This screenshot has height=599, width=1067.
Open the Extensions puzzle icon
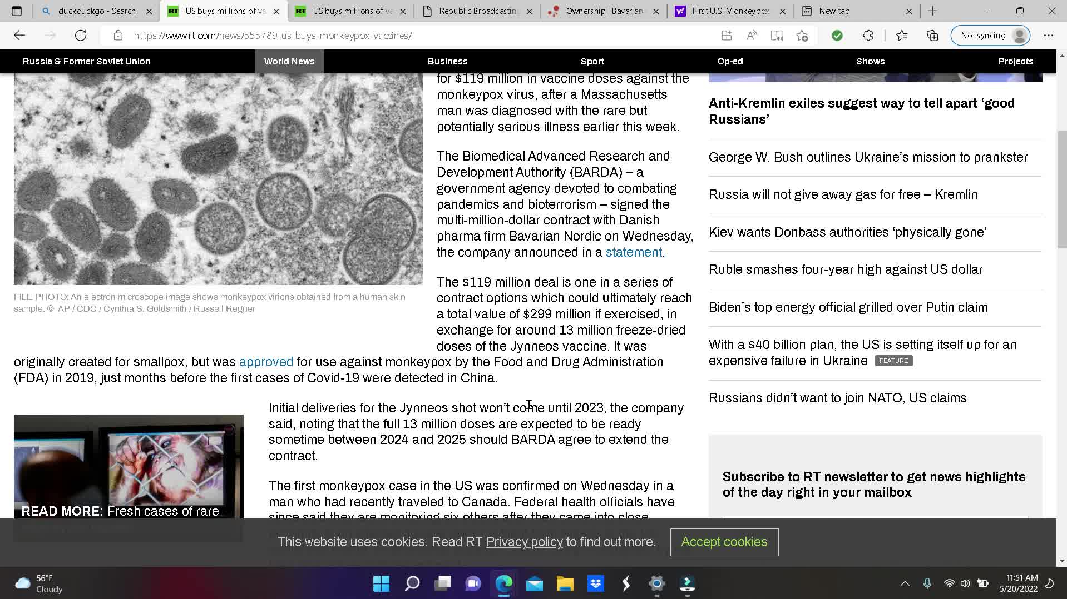[868, 36]
